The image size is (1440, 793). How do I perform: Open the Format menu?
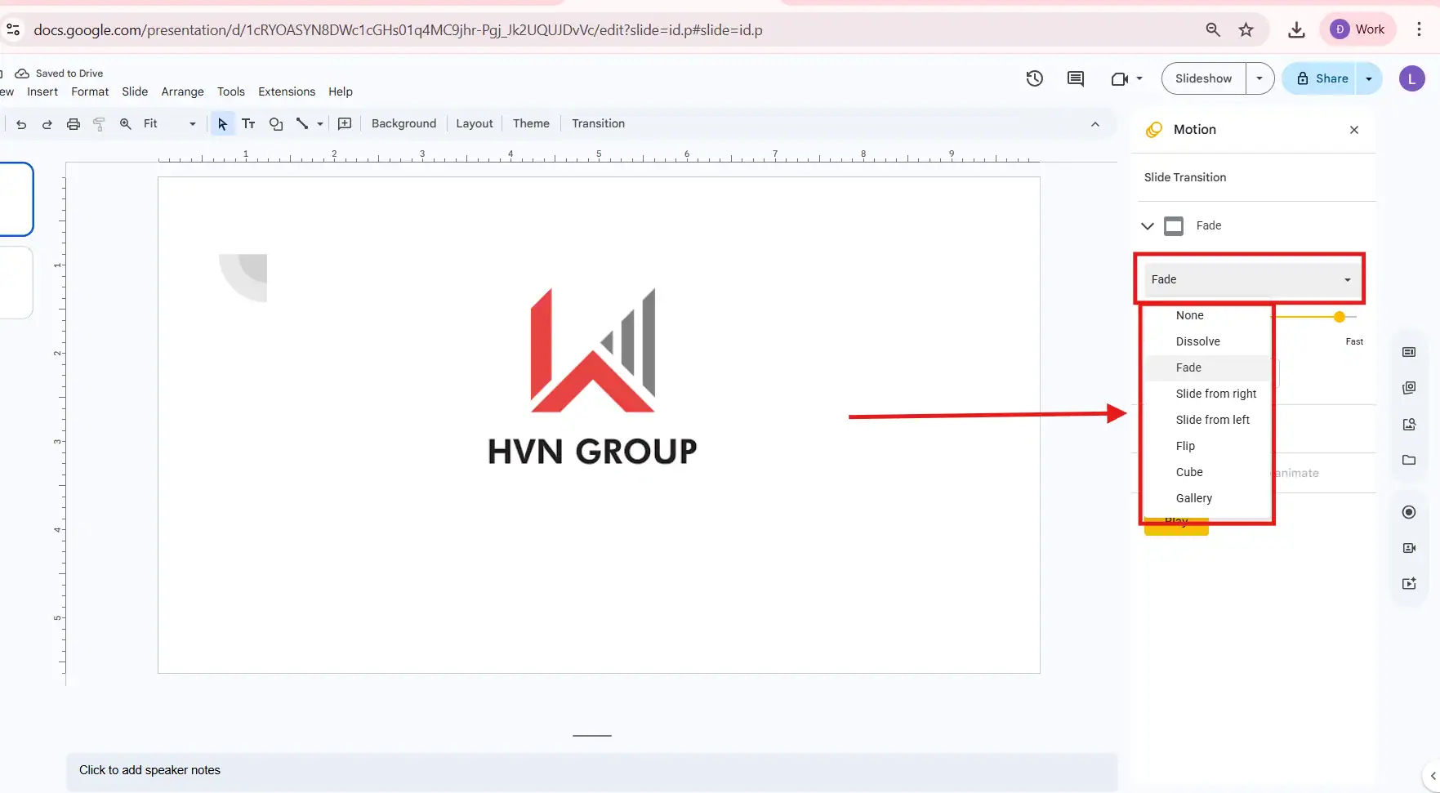click(x=90, y=91)
